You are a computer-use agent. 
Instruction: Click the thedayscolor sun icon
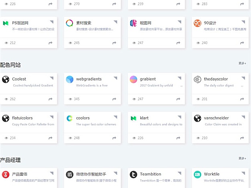coord(197,79)
